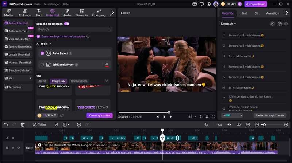Open the AI-Avatar panel

(24, 13)
